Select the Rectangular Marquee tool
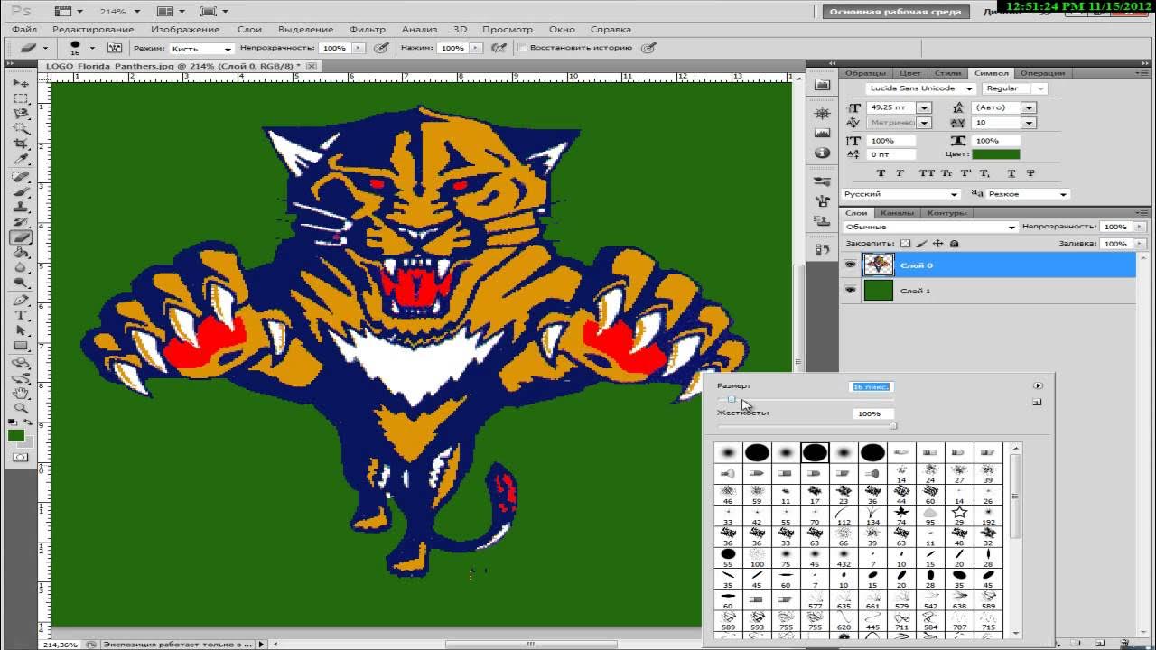Image resolution: width=1156 pixels, height=650 pixels. 21,98
